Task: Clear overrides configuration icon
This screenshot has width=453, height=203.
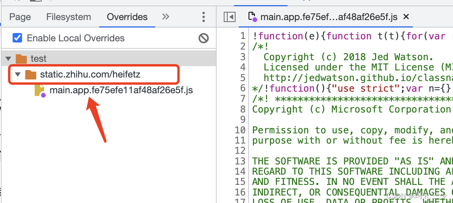Action: coord(204,38)
